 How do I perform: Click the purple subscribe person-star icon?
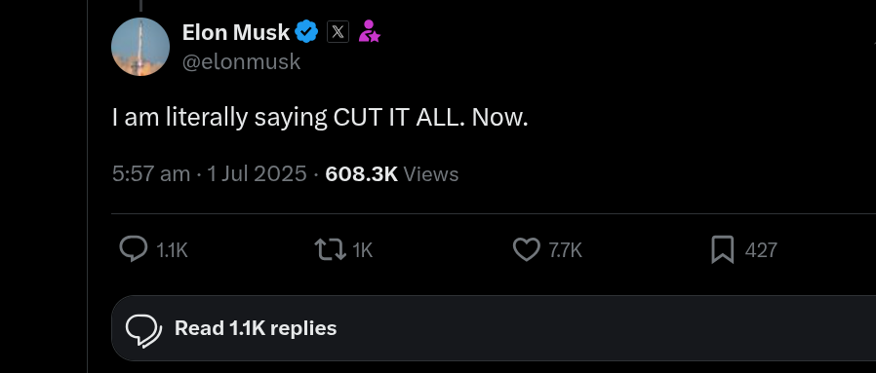(x=369, y=32)
